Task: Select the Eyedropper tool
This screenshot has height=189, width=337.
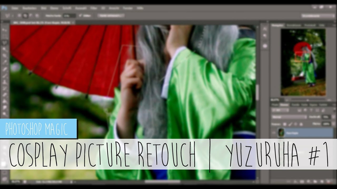Action: (x=5, y=62)
